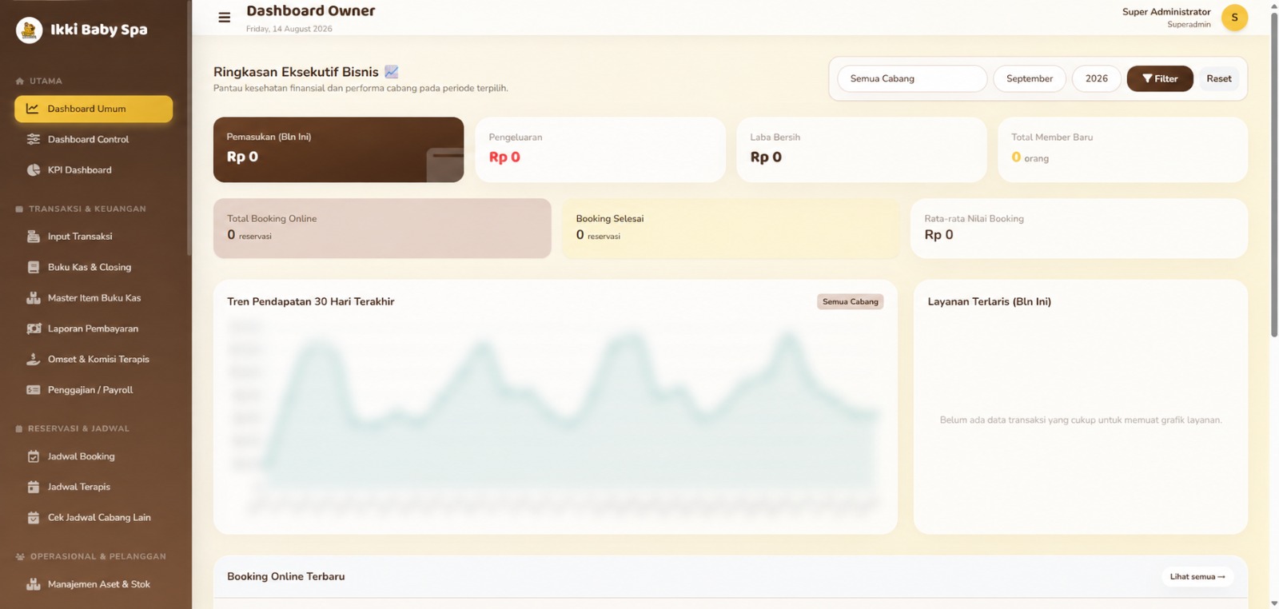The height and width of the screenshot is (609, 1279).
Task: Click the Super Administrator profile name
Action: pyautogui.click(x=1166, y=12)
